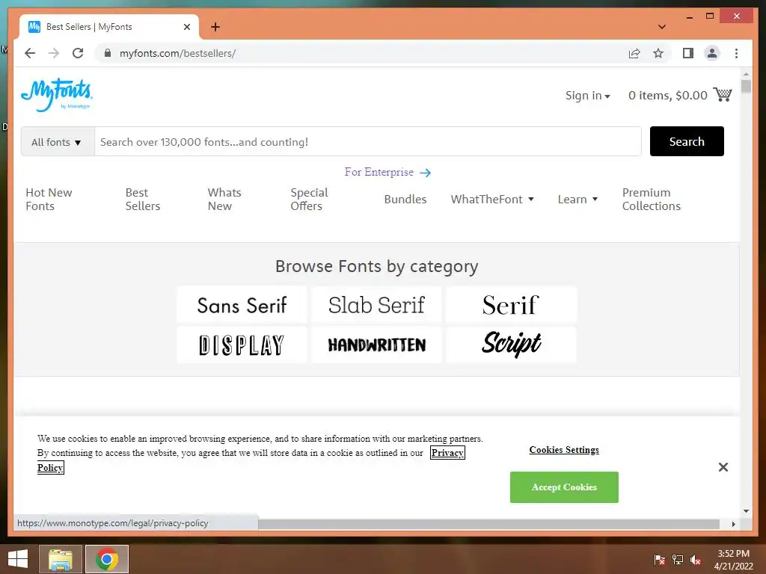Focus the font search input field

(x=367, y=142)
